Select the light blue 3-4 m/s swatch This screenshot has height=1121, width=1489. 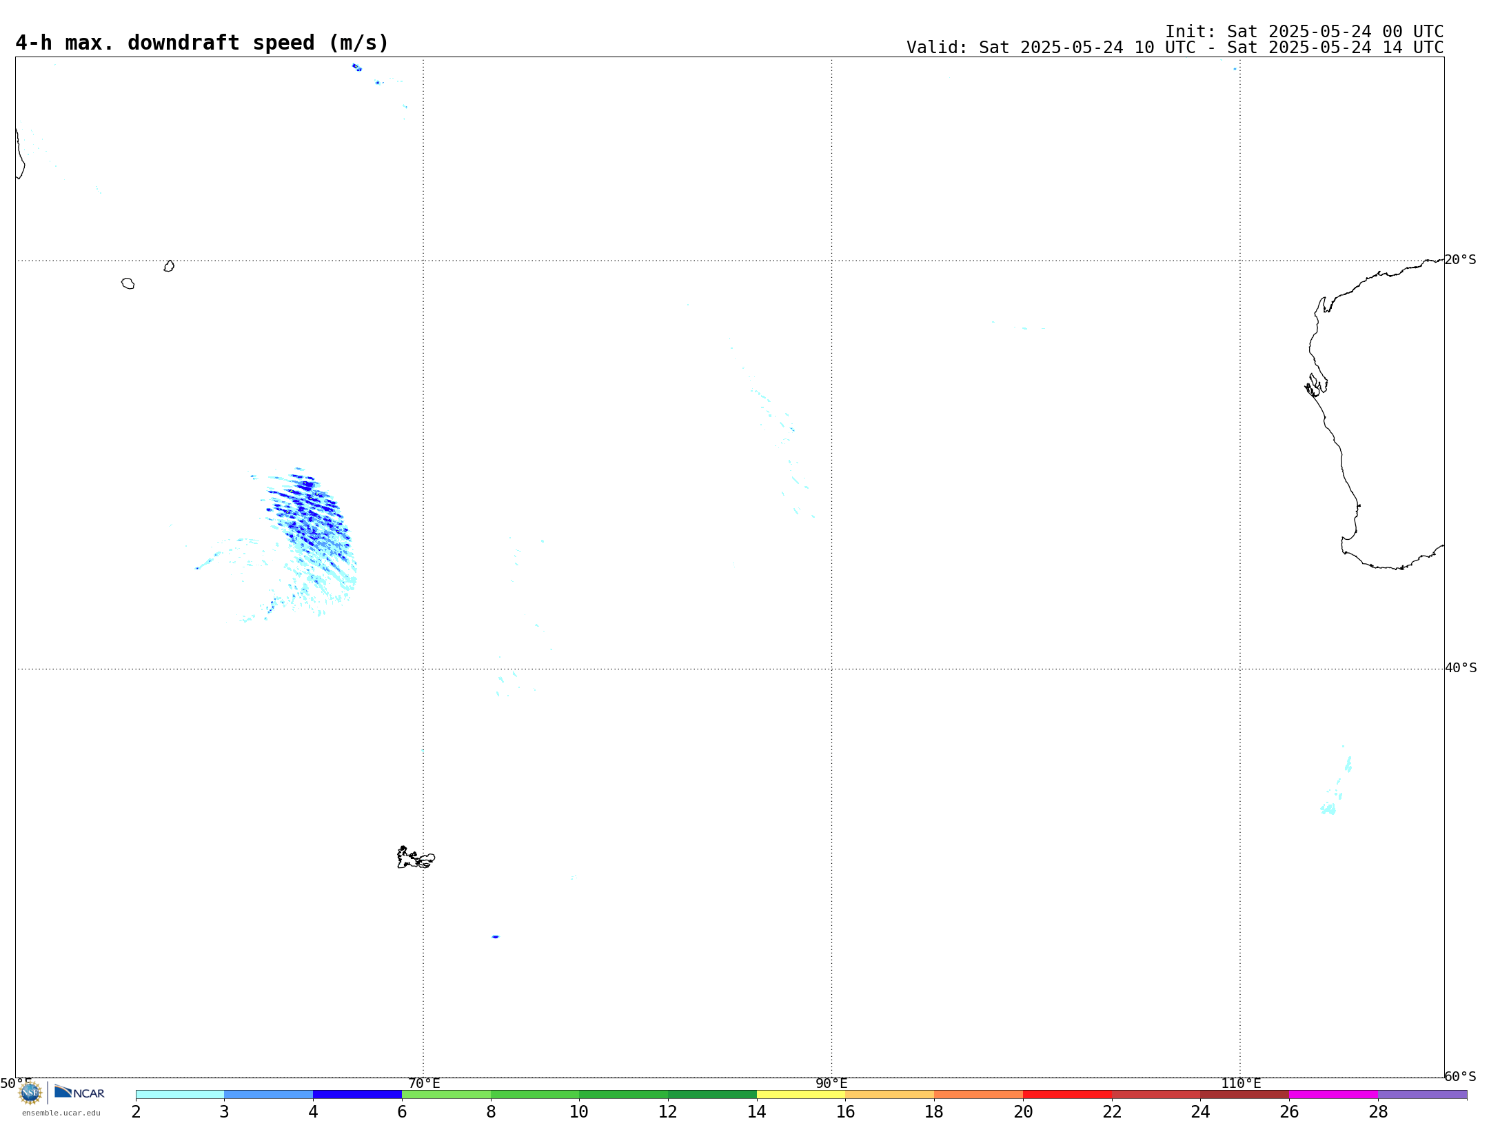[268, 1095]
